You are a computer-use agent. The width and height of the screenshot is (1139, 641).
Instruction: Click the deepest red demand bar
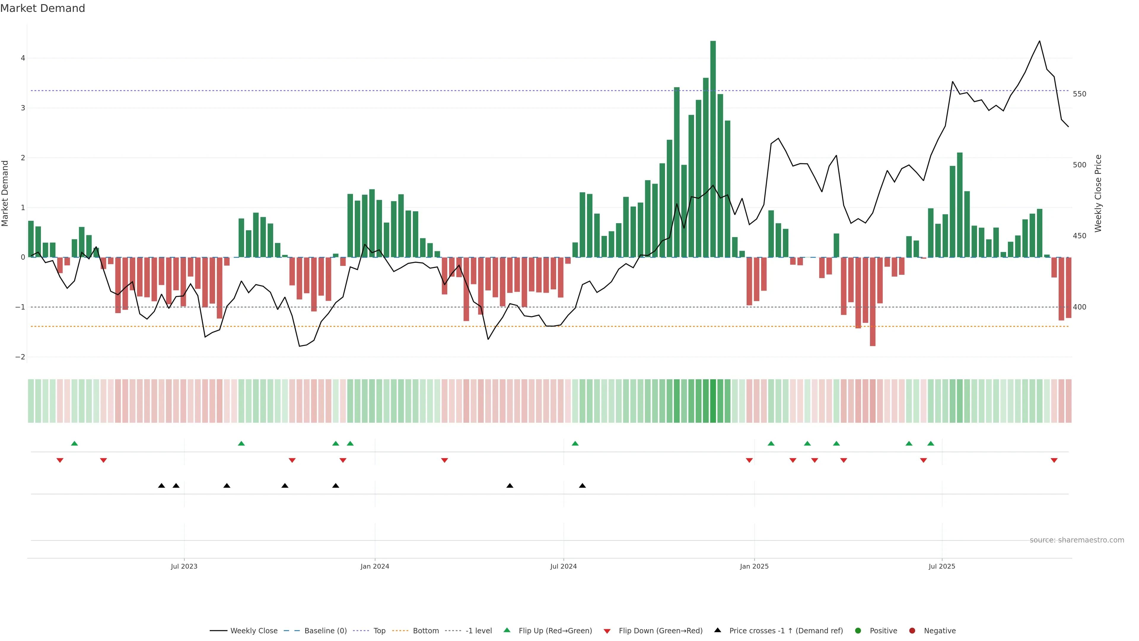(x=872, y=301)
